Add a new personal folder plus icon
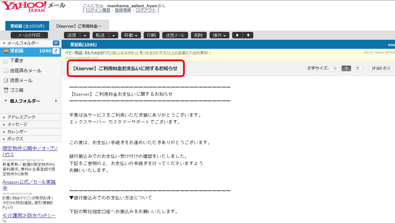The height and width of the screenshot is (223, 395). coord(56,101)
